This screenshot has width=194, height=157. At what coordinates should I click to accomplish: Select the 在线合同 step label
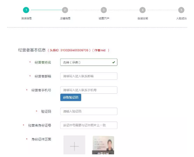coord(143,19)
